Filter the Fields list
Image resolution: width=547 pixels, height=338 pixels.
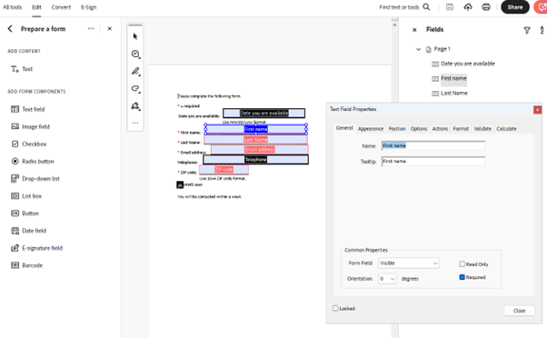527,30
